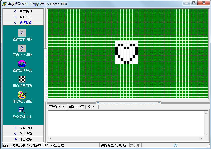Click inside the text input area
This screenshot has width=211, height=149.
[x=126, y=123]
